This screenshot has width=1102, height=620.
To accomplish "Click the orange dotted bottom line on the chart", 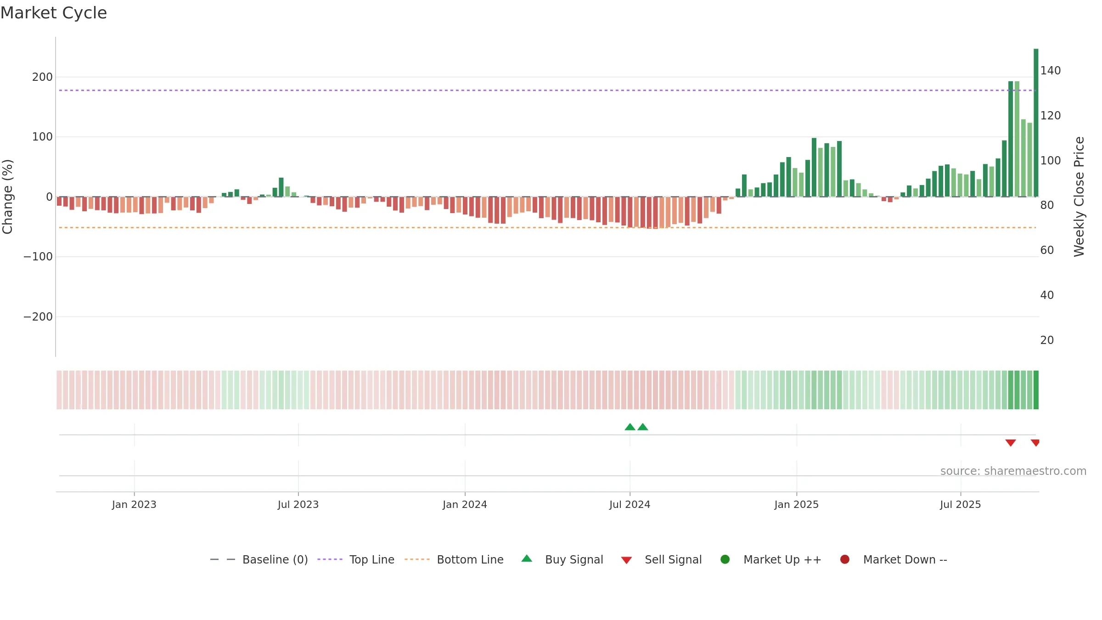I will pyautogui.click(x=547, y=227).
